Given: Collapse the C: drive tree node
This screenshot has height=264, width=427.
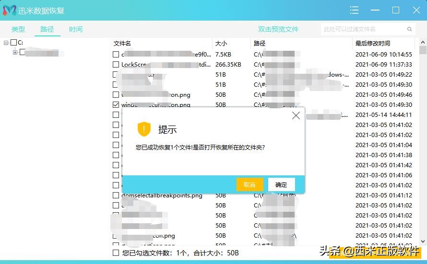Looking at the screenshot, I should click(x=6, y=43).
